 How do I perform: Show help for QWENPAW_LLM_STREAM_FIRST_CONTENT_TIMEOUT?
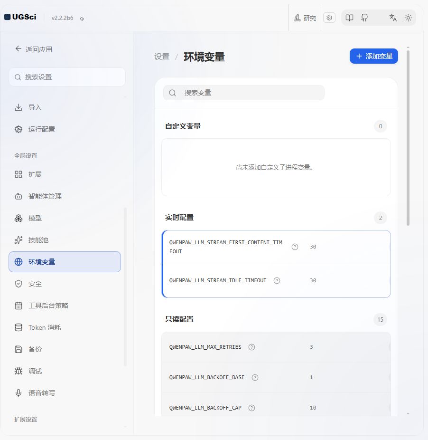tap(295, 247)
